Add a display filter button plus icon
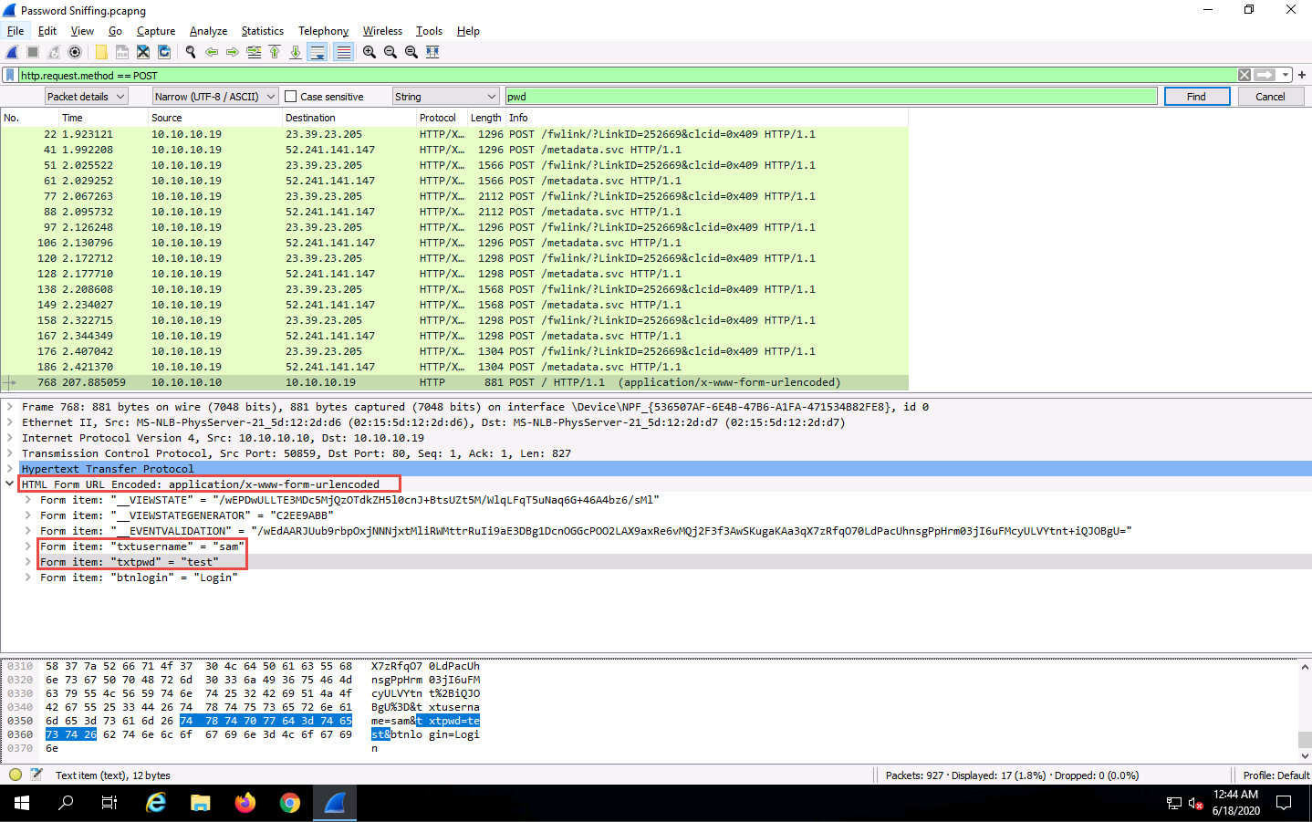Screen dimensions: 1312x822 point(1302,75)
